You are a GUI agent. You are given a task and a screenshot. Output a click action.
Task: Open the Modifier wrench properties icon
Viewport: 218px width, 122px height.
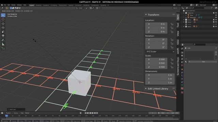pyautogui.click(x=182, y=72)
